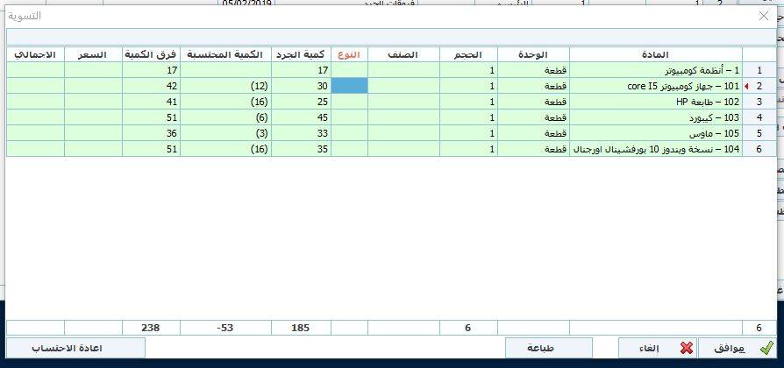Click the inventory quantity 35 cell
This screenshot has width=784, height=368.
coord(301,149)
